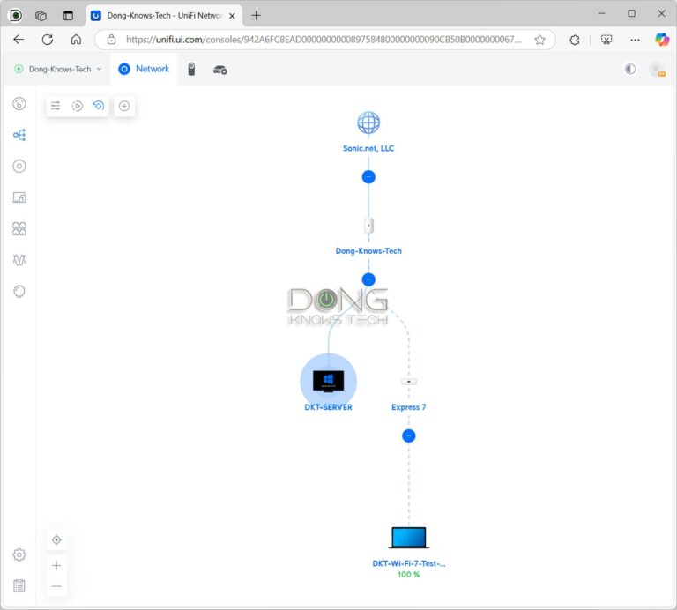Select the Dong-Knows-Tech UniFi Network browser tab

pos(163,16)
